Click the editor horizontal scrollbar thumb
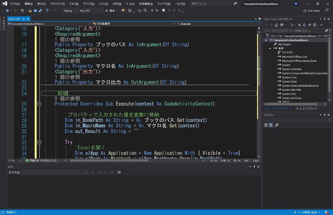 pyautogui.click(x=109, y=161)
